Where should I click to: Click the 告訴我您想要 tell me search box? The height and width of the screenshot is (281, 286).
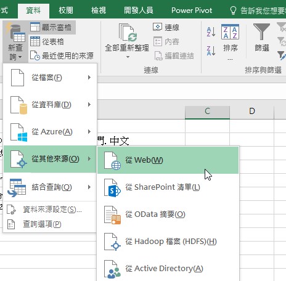[263, 10]
